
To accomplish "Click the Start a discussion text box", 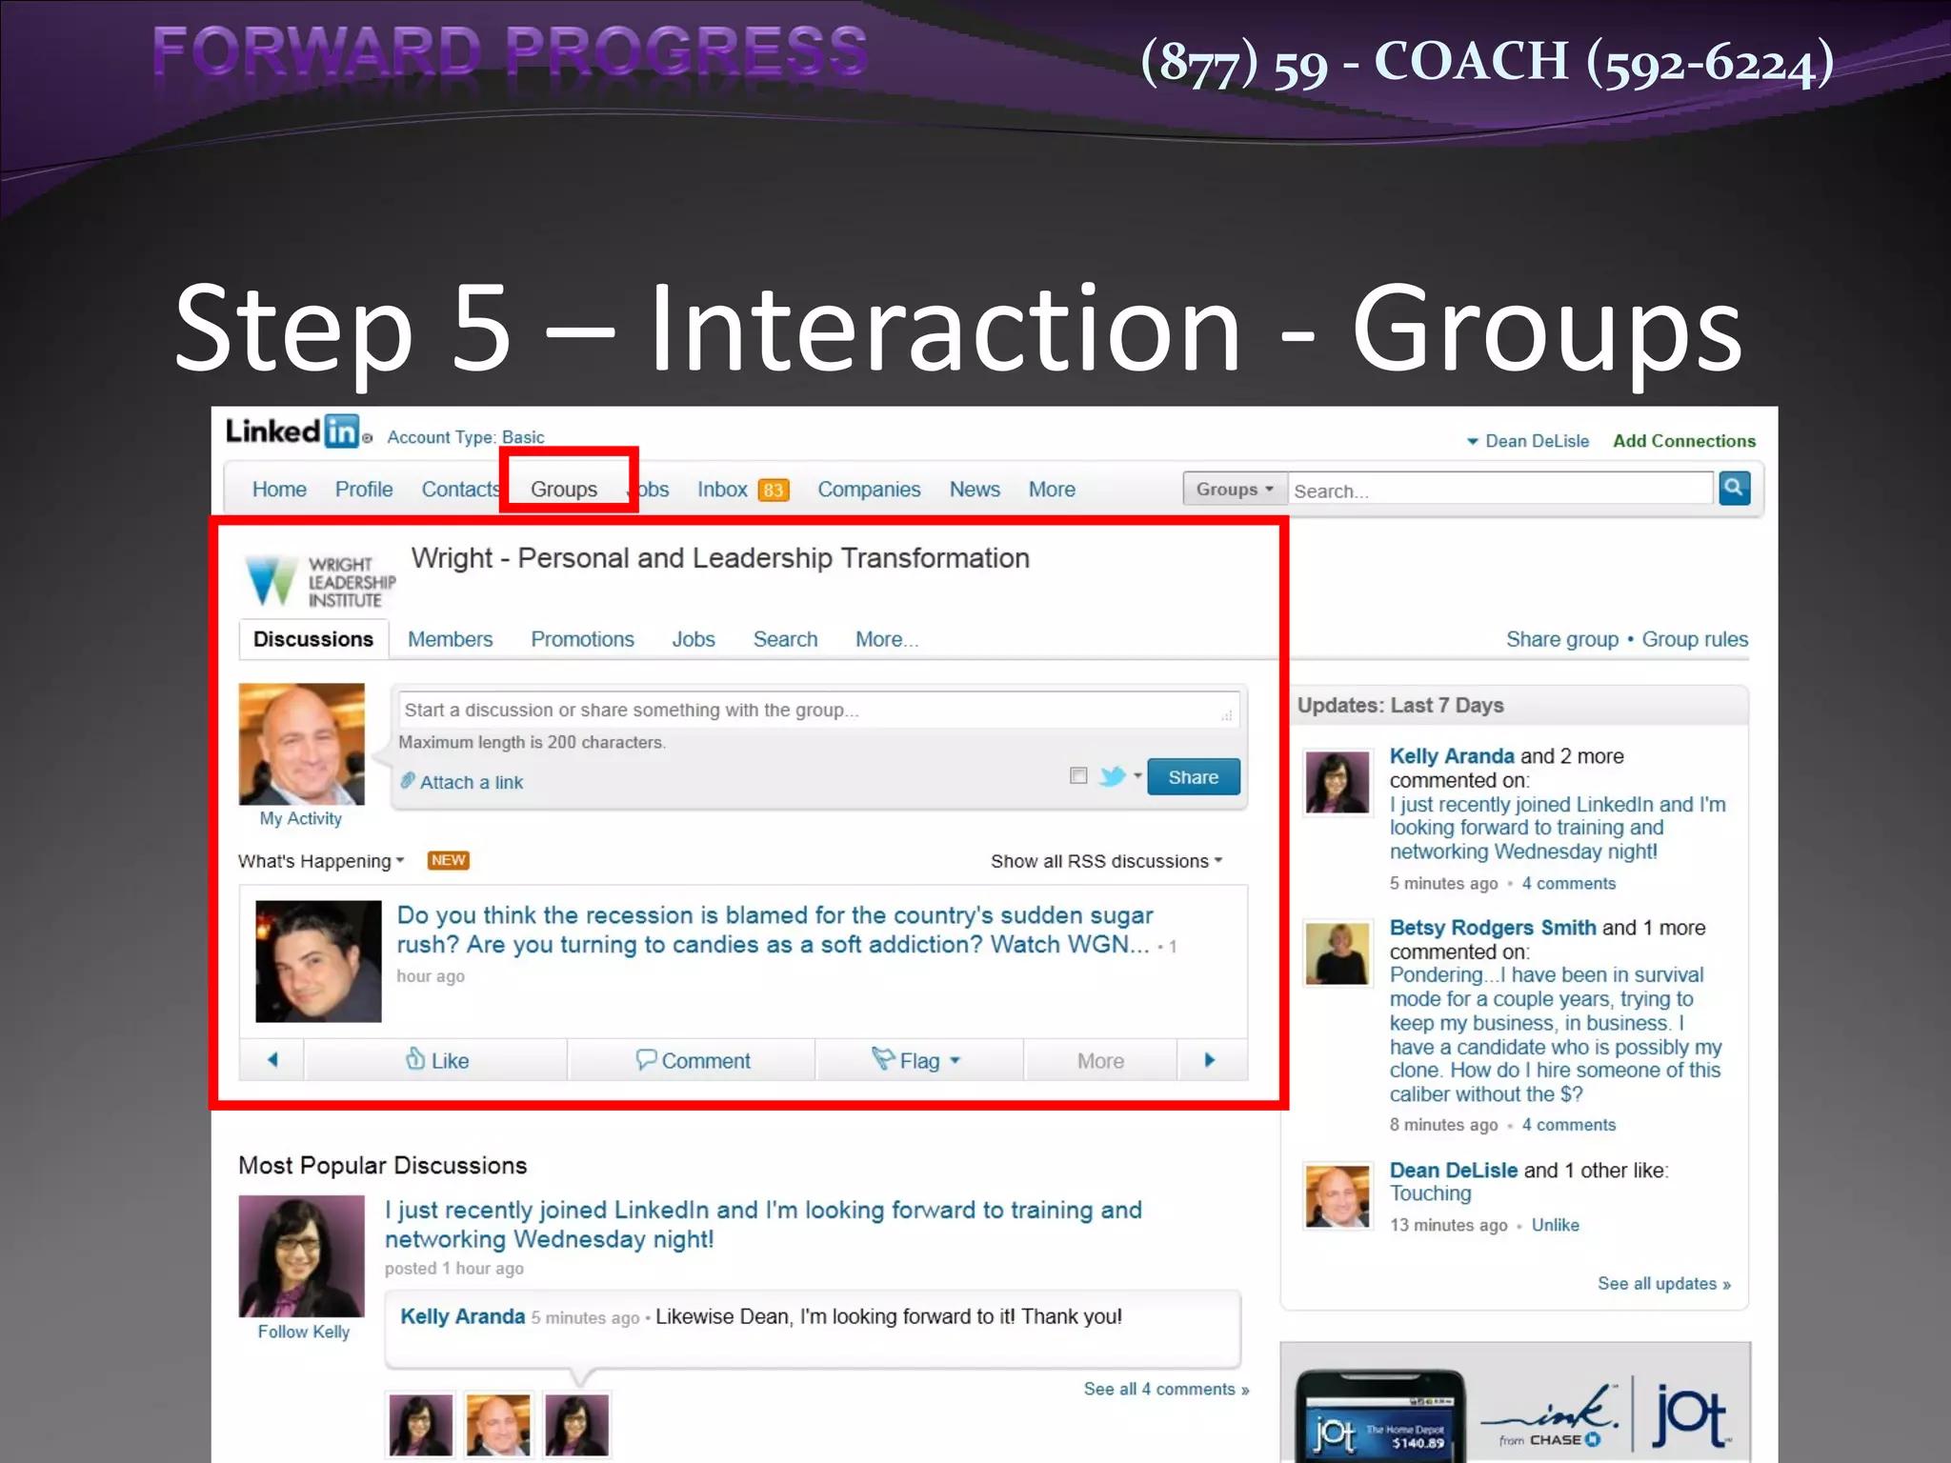I will 818,710.
